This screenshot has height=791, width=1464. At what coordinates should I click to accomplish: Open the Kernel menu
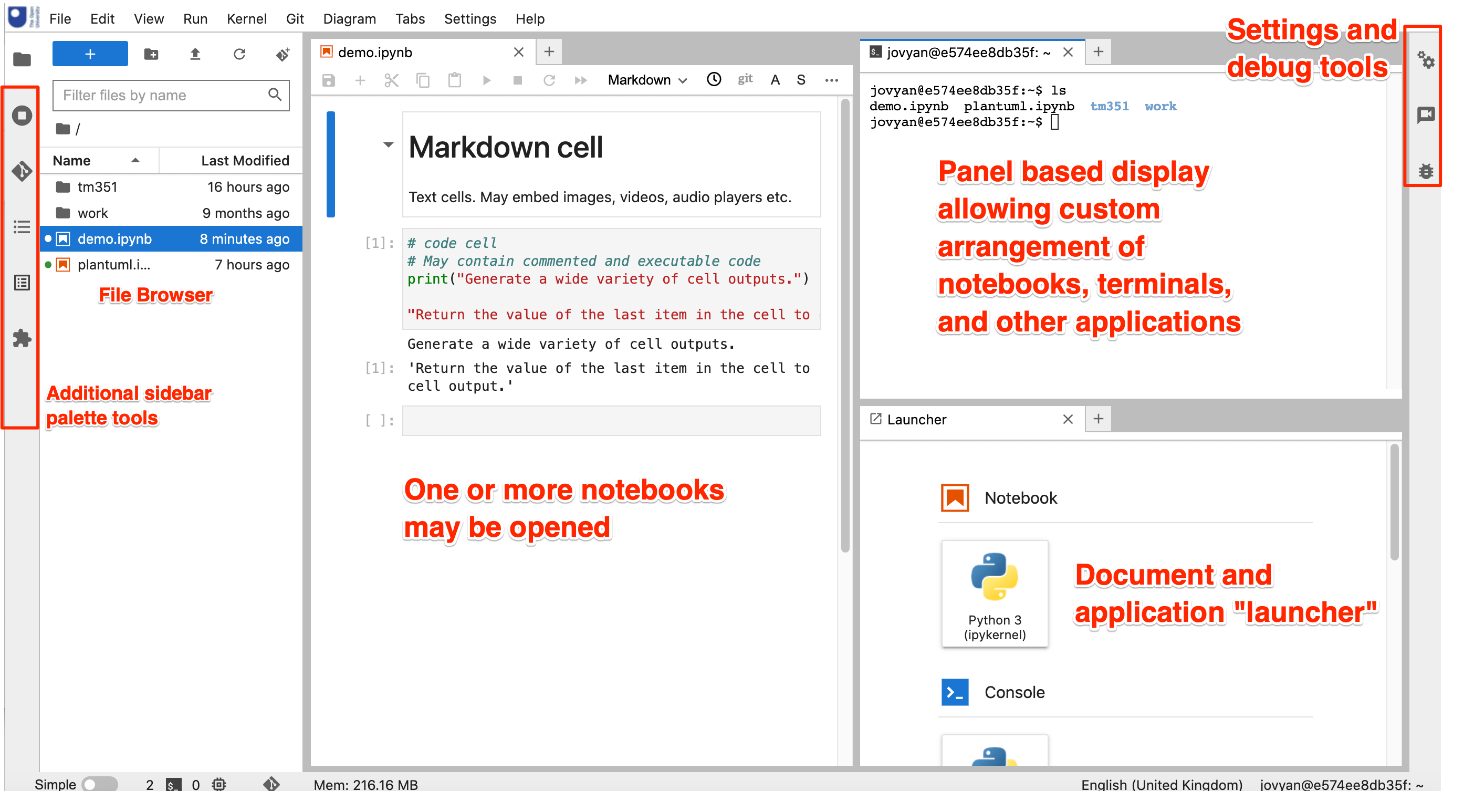tap(247, 19)
